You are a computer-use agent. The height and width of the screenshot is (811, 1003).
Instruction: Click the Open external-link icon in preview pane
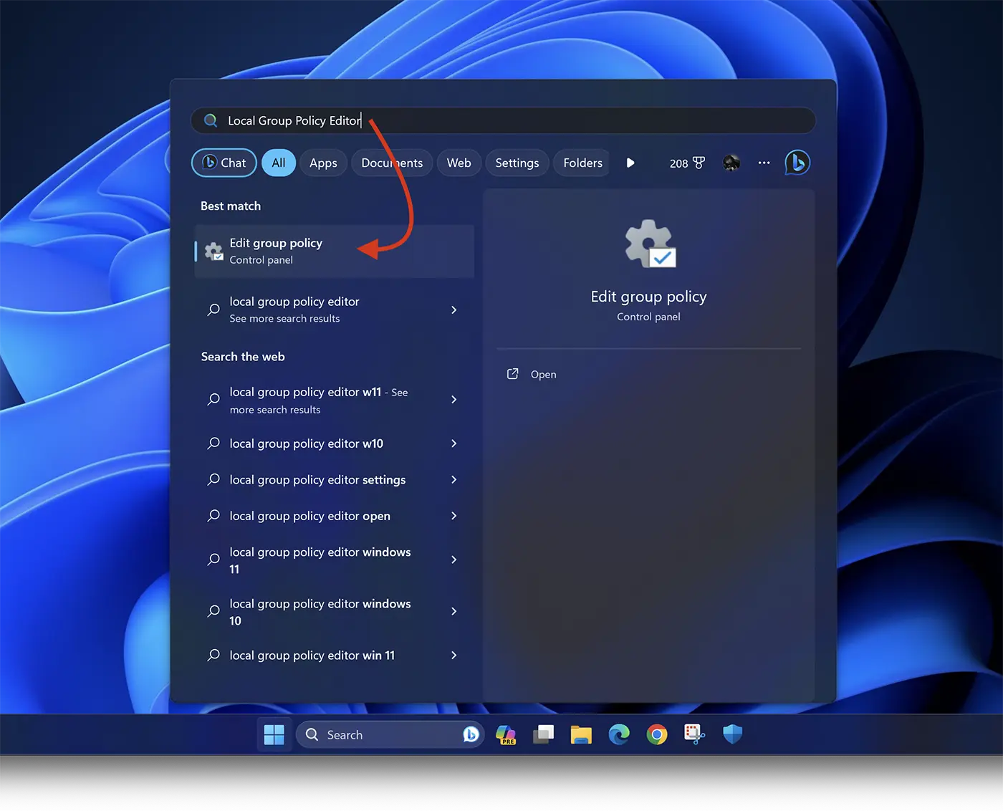[513, 374]
